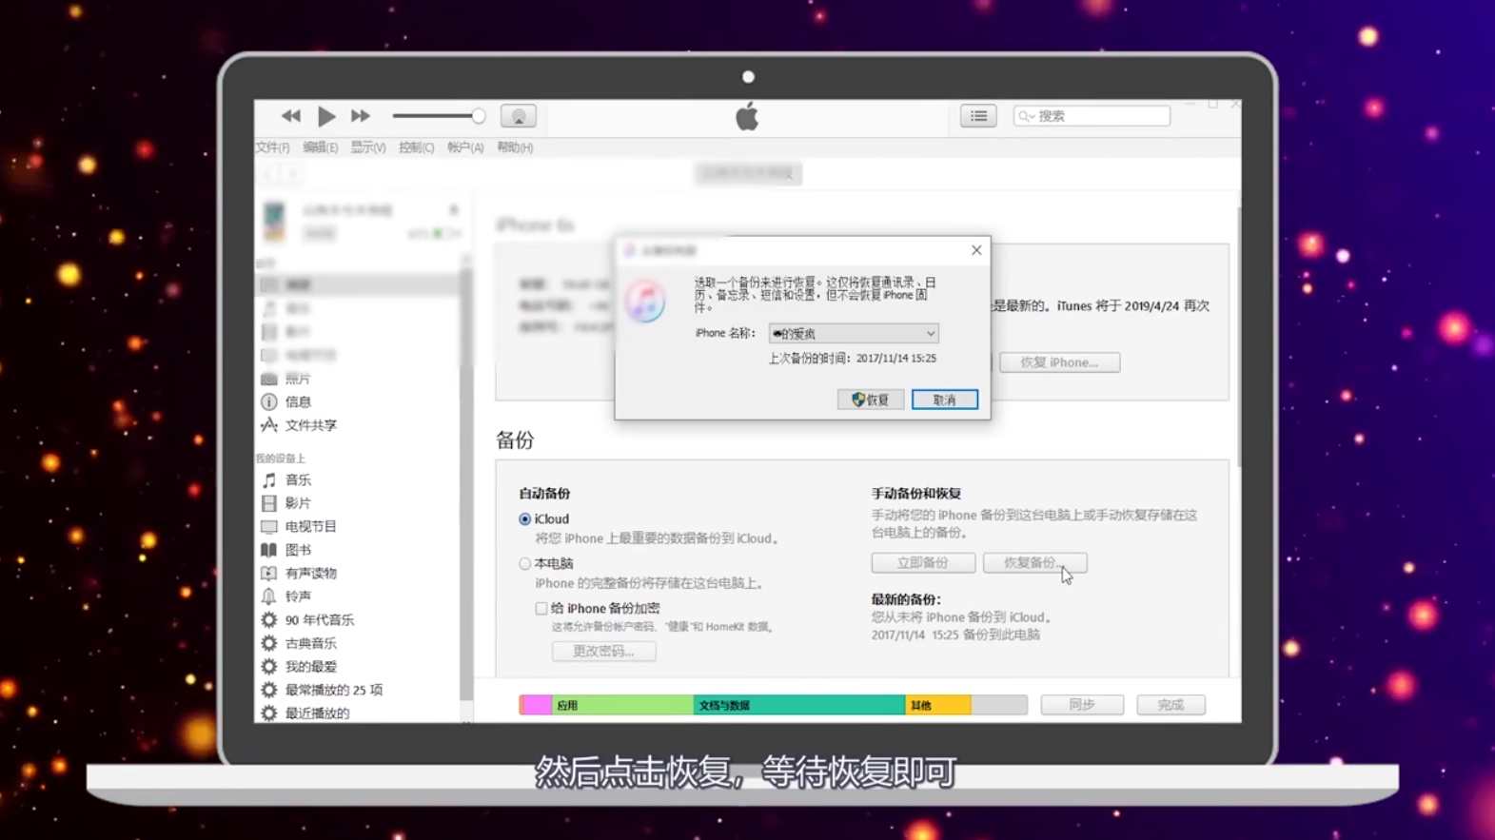Open the 文件(F) menu

pyautogui.click(x=272, y=147)
